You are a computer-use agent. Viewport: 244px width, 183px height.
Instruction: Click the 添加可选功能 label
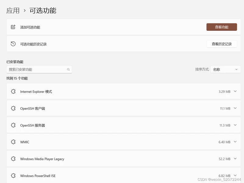[30, 27]
